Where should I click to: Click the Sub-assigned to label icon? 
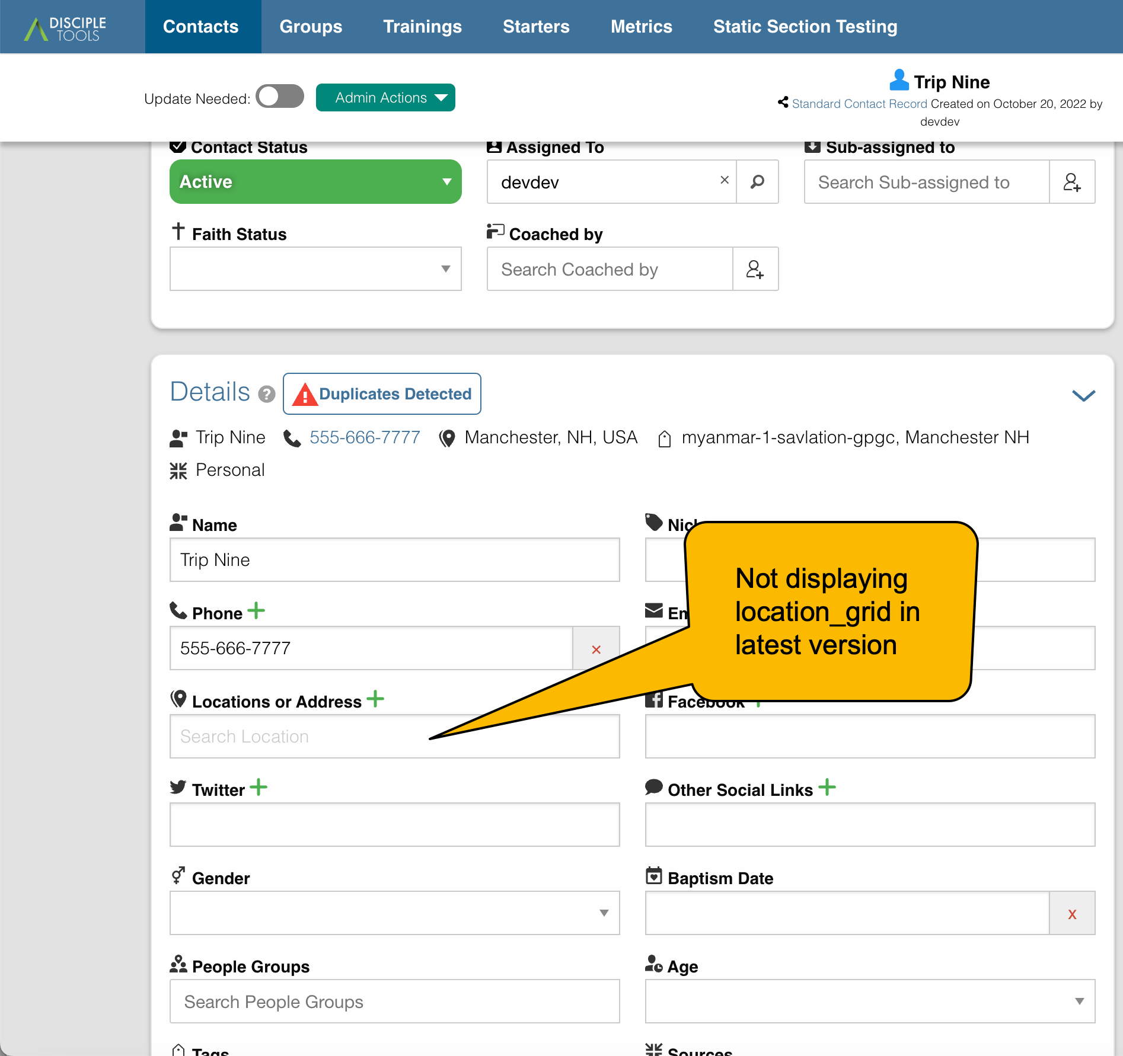tap(812, 146)
